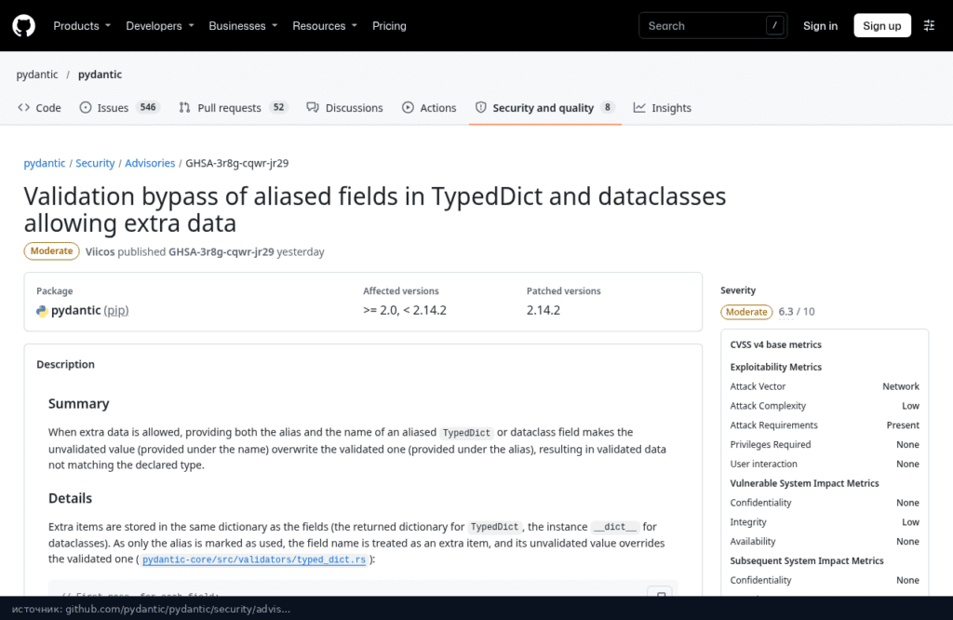This screenshot has height=620, width=953.
Task: Click the Insights graph icon
Action: pos(639,108)
